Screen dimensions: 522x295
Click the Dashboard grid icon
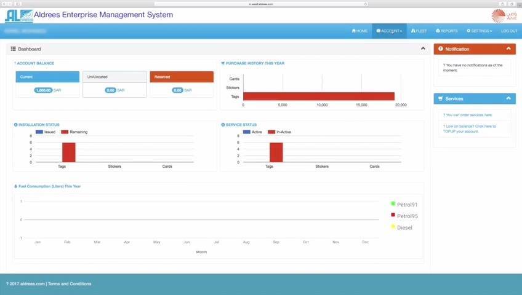point(14,49)
